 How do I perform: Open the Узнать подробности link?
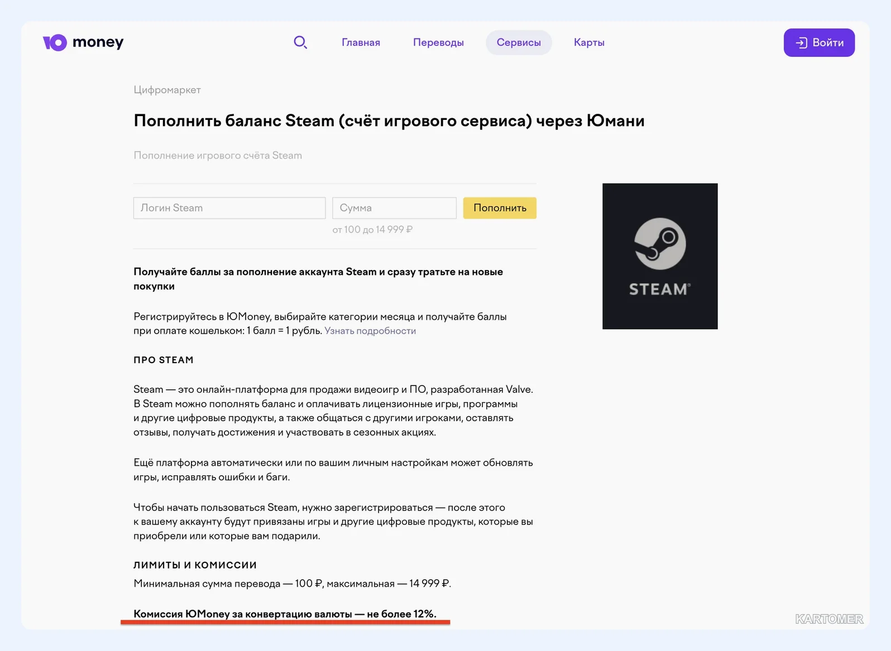tap(370, 331)
